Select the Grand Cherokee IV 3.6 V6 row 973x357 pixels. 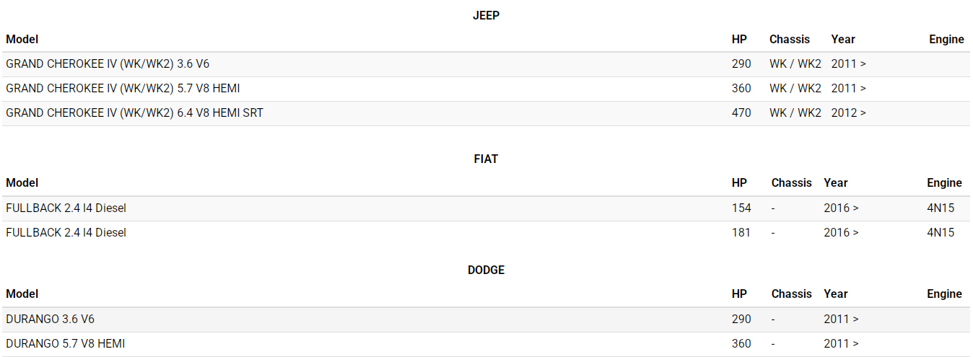108,63
